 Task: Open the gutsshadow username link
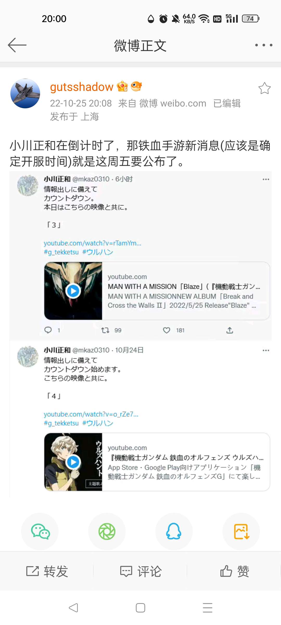coord(82,87)
